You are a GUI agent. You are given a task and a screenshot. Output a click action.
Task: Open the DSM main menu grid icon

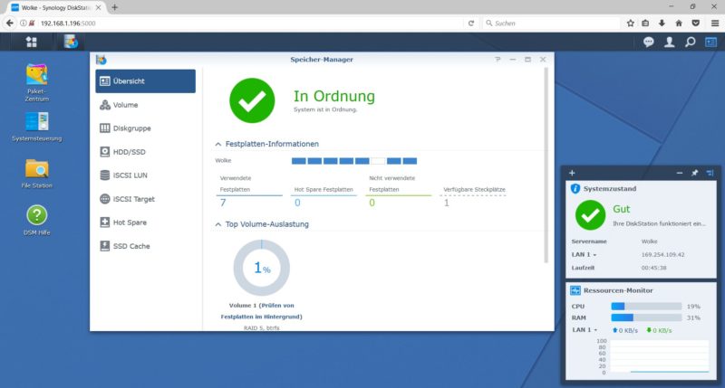tap(32, 42)
